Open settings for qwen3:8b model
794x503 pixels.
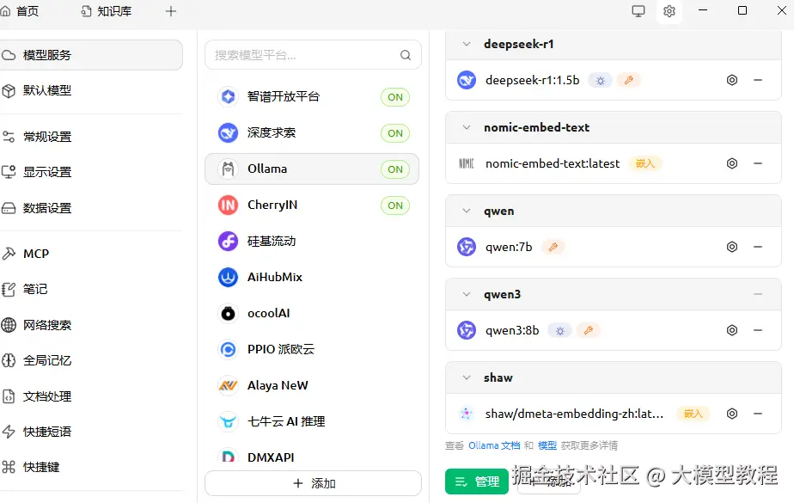732,330
